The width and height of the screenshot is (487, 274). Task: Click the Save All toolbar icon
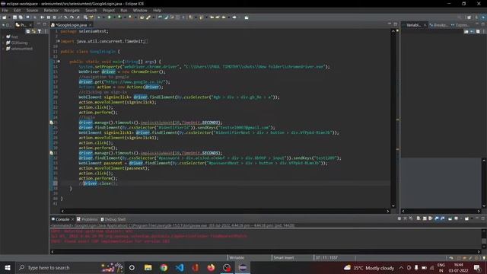(21, 18)
